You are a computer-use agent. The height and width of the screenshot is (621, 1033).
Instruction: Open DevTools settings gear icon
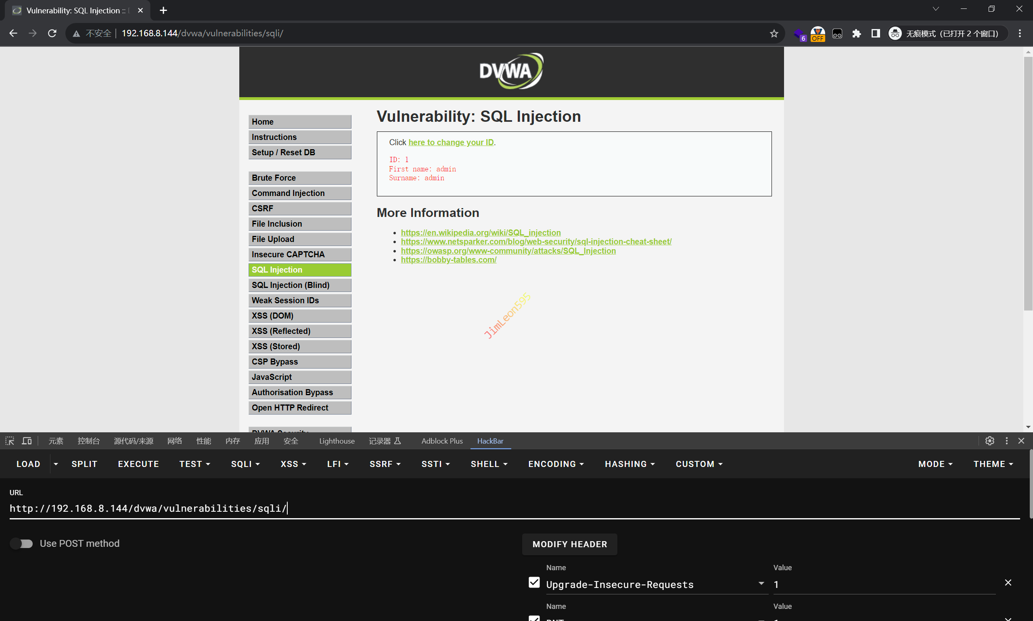989,441
